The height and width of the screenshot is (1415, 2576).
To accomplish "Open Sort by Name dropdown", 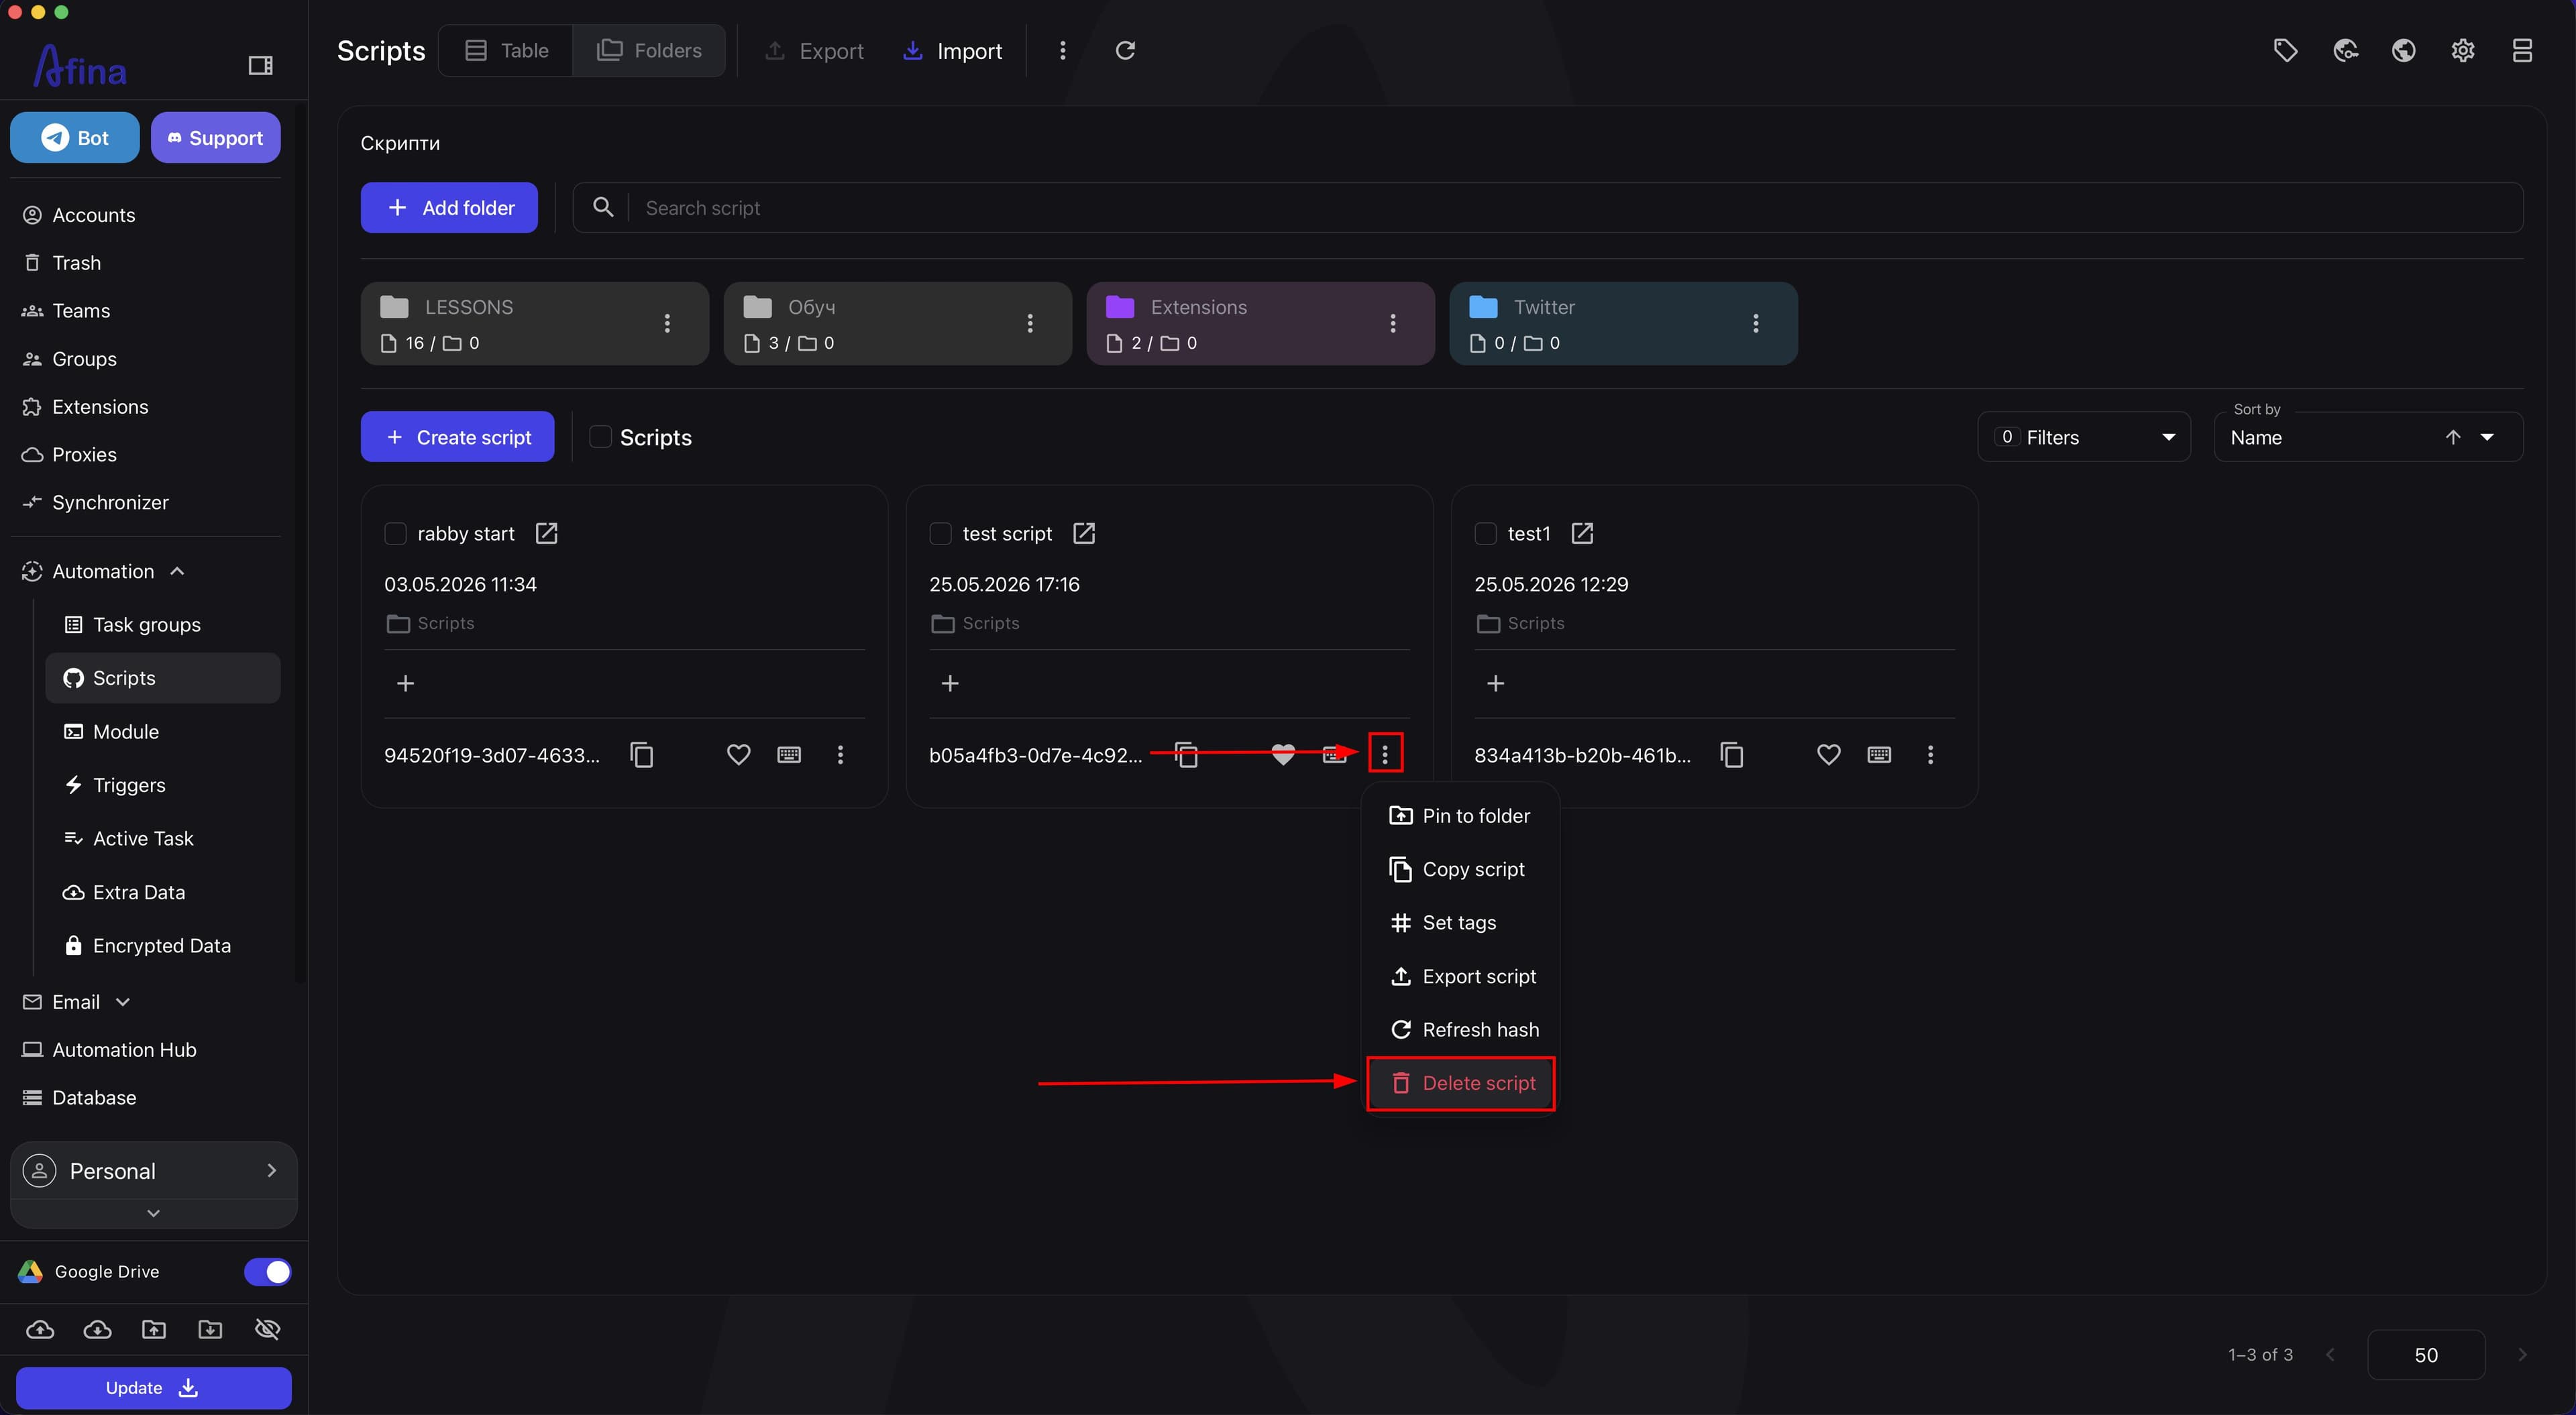I will 2368,437.
